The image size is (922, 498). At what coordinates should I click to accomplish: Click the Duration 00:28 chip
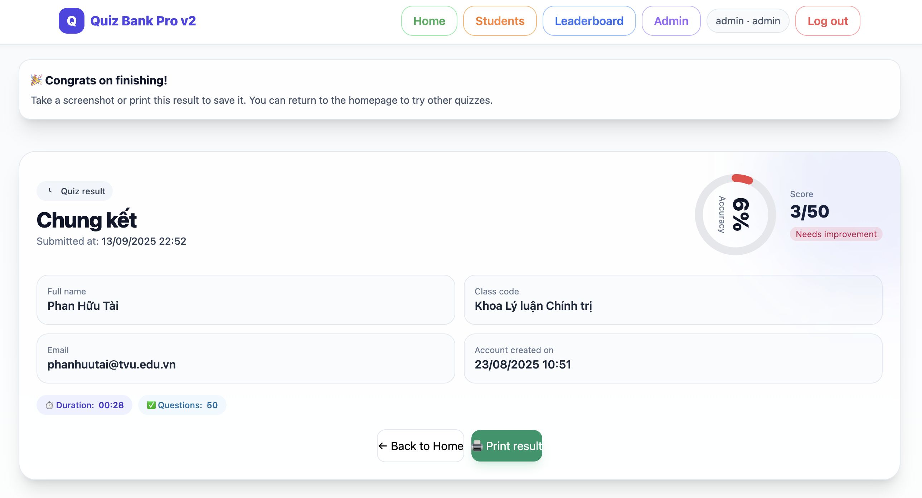pos(84,405)
